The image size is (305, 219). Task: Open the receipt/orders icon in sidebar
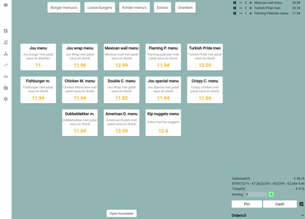pos(5,42)
